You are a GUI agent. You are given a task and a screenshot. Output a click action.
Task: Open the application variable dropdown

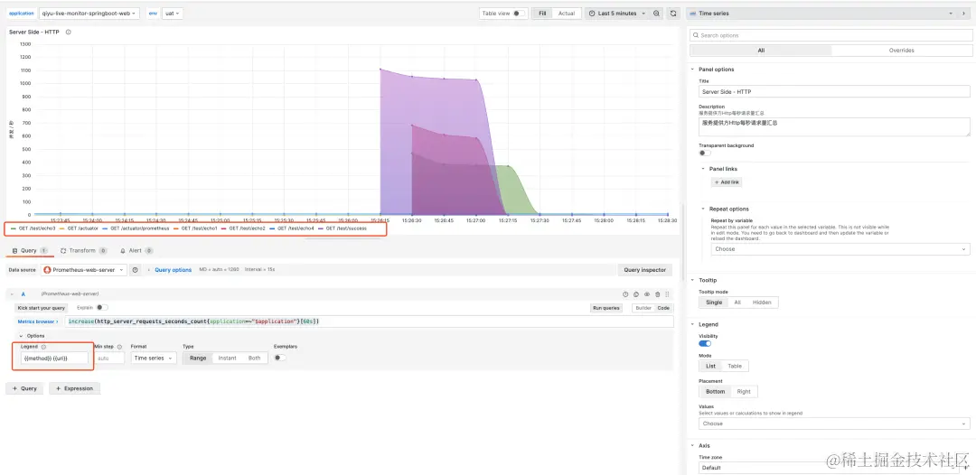89,13
